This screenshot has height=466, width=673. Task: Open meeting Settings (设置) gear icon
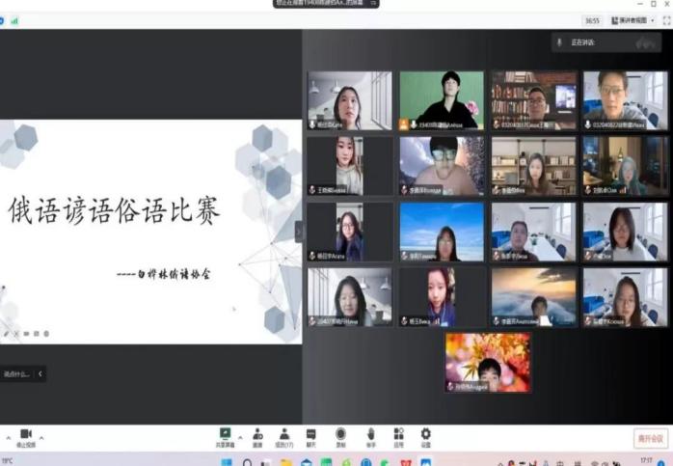[425, 437]
